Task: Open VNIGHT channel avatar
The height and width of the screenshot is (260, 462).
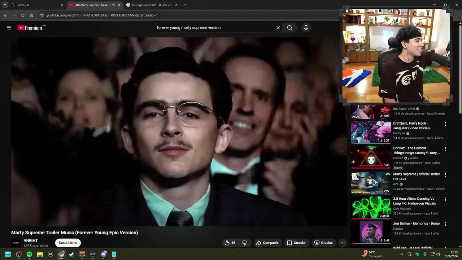Action: tap(16, 243)
